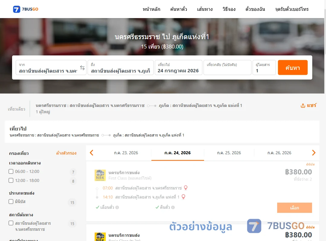Click the เวลาออกเดินทาง section heading
Screen dimensions: 326x241
25,163
